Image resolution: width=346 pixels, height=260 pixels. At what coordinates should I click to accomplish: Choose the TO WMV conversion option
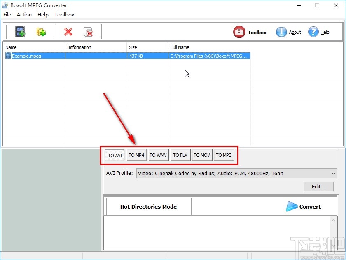(158, 155)
